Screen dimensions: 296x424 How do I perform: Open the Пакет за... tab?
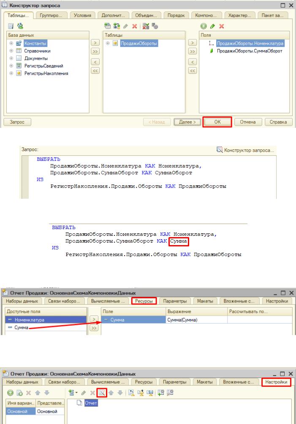click(x=272, y=16)
